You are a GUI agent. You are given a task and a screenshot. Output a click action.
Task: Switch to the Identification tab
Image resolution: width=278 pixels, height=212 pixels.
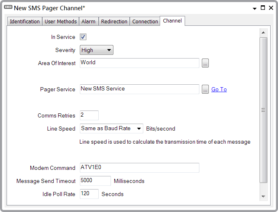coord(25,21)
